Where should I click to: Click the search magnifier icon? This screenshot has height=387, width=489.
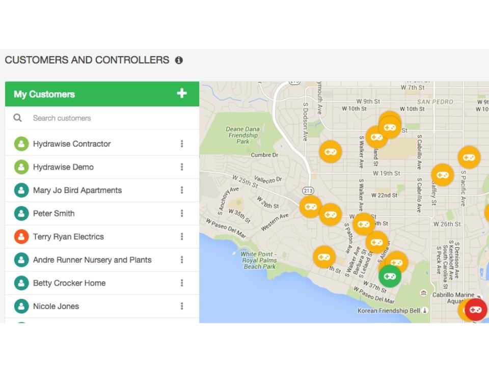18,118
